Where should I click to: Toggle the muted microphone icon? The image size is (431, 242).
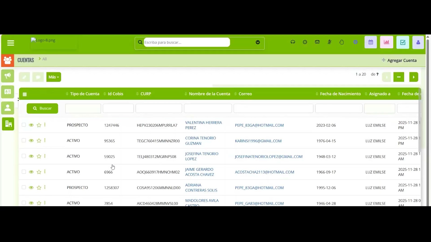coord(329,42)
